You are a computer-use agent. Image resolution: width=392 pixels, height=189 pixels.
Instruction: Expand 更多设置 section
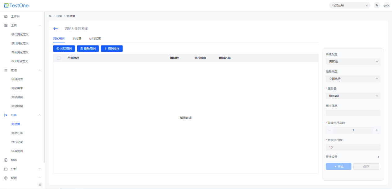tap(378, 157)
